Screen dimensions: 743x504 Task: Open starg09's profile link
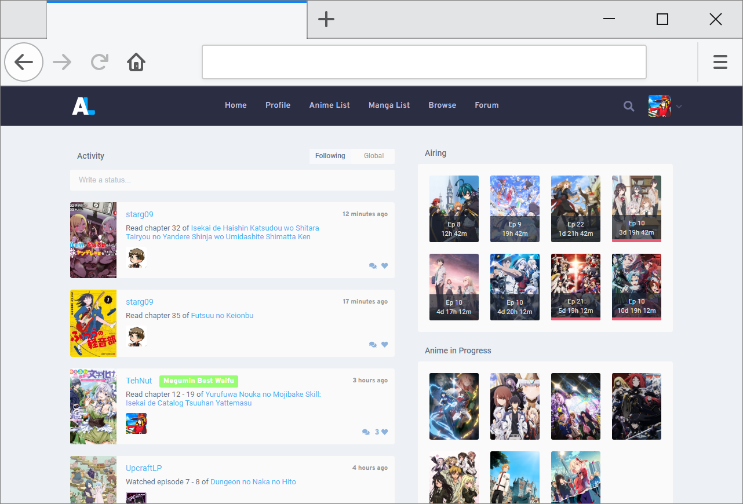pos(139,214)
